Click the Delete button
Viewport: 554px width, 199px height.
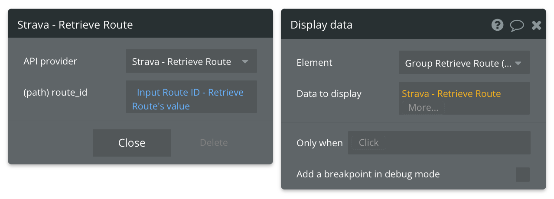(214, 143)
